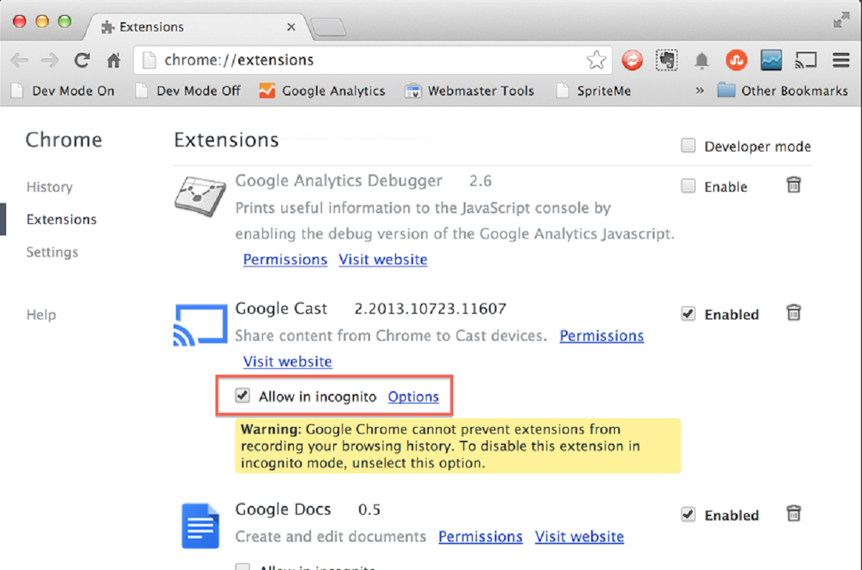Uncheck Allow in incognito for Google Cast
Viewport: 862px width, 570px height.
pyautogui.click(x=243, y=396)
